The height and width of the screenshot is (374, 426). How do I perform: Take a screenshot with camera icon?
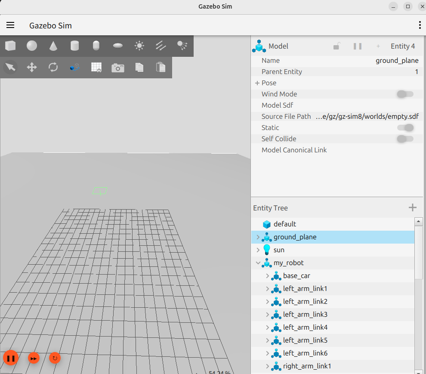118,68
